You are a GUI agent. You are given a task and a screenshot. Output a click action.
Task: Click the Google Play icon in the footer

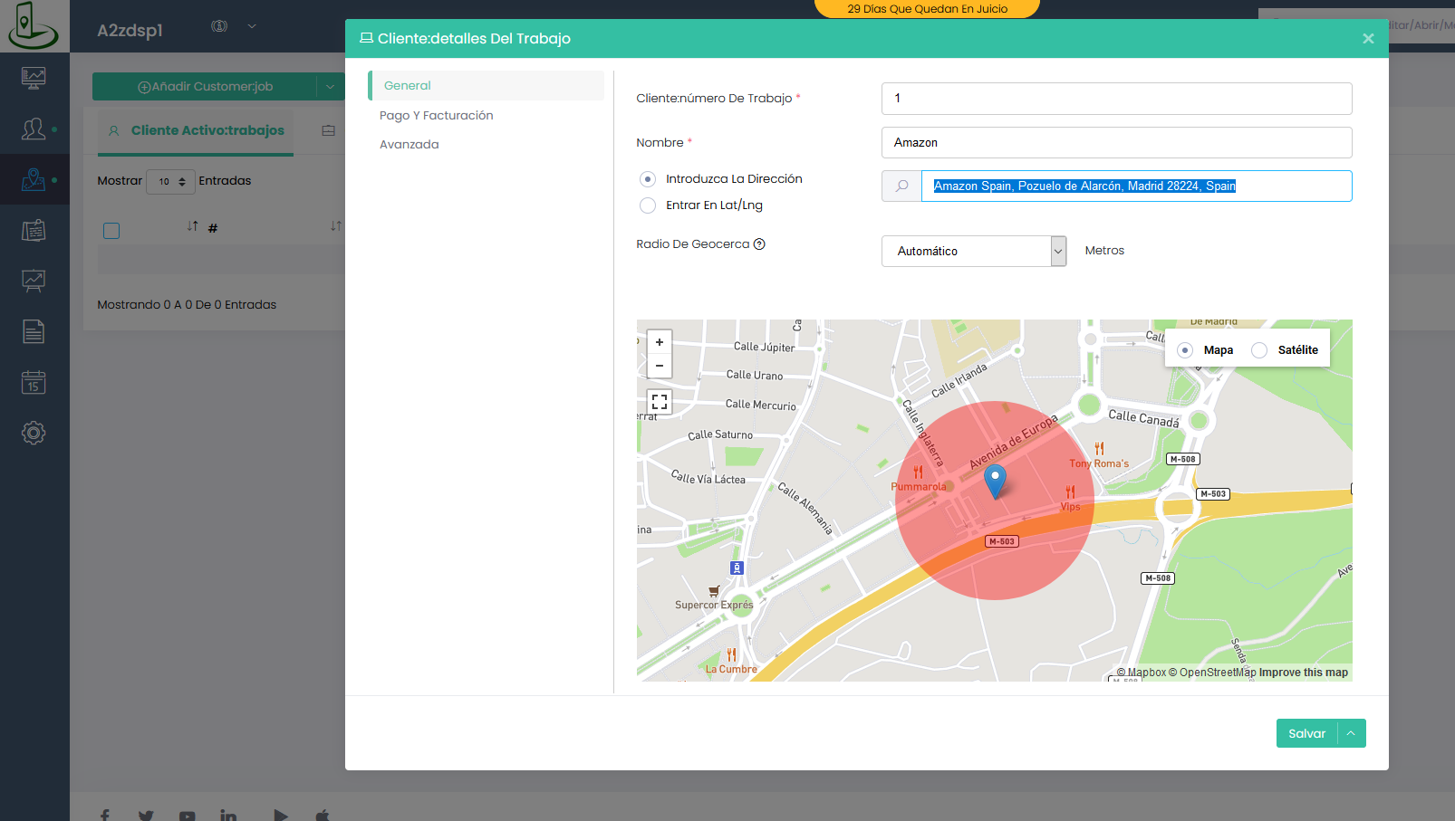click(x=281, y=816)
